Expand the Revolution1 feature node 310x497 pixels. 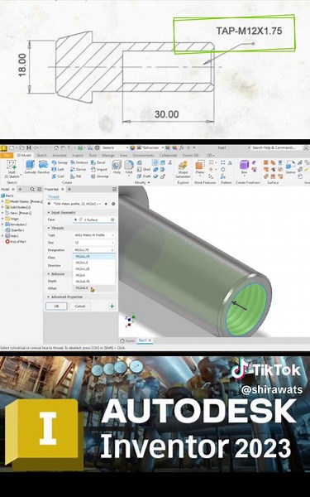click(2, 224)
